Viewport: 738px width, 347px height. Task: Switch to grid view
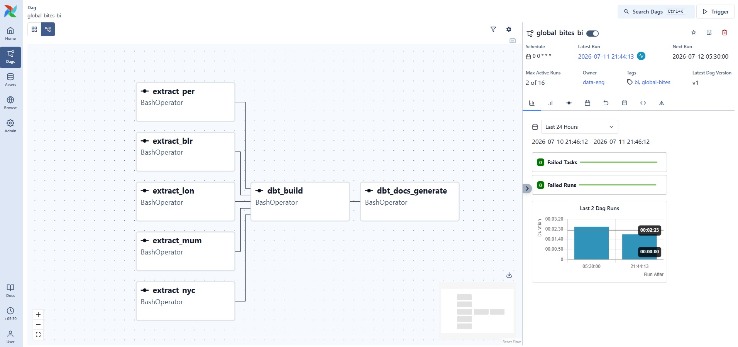pyautogui.click(x=34, y=29)
